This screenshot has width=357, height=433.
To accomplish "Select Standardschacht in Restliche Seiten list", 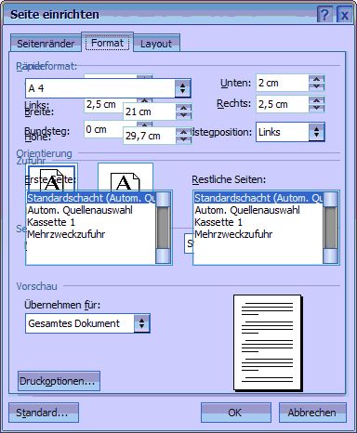I will click(258, 198).
